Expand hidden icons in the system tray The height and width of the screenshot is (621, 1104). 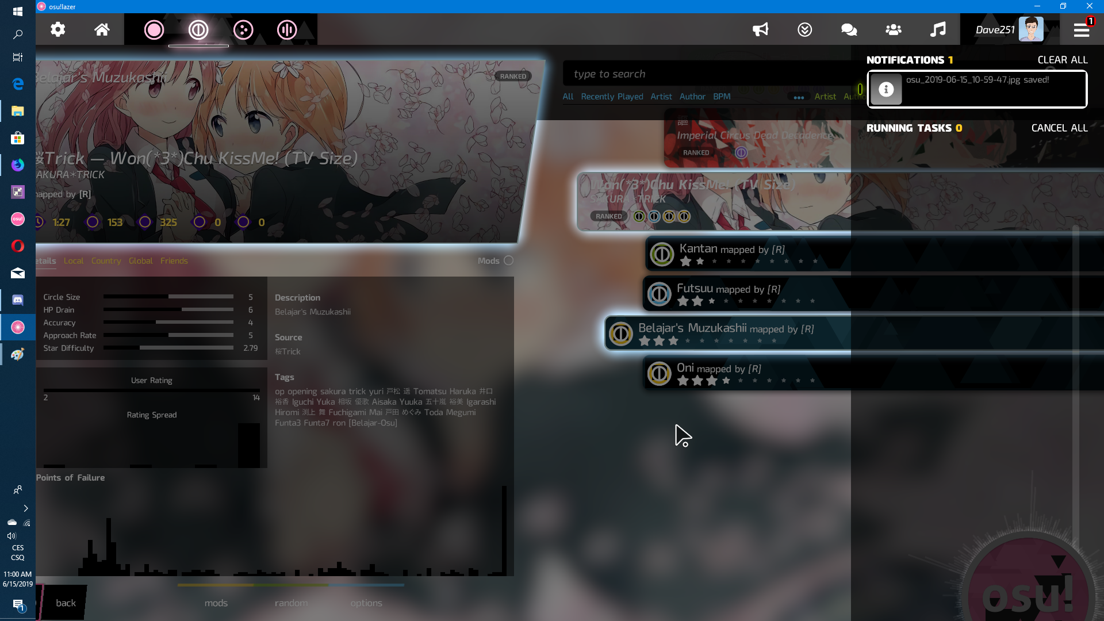[25, 508]
